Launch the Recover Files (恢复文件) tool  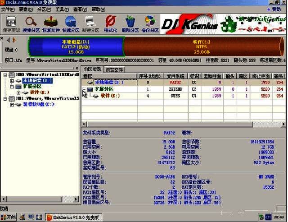pyautogui.click(x=51, y=24)
